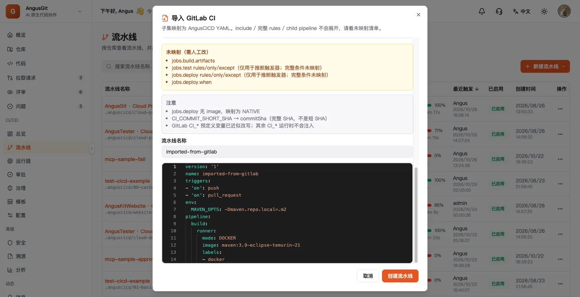Click the 85% success bar in the admin row
Image resolution: width=580 pixels, height=297 pixels.
430,205
